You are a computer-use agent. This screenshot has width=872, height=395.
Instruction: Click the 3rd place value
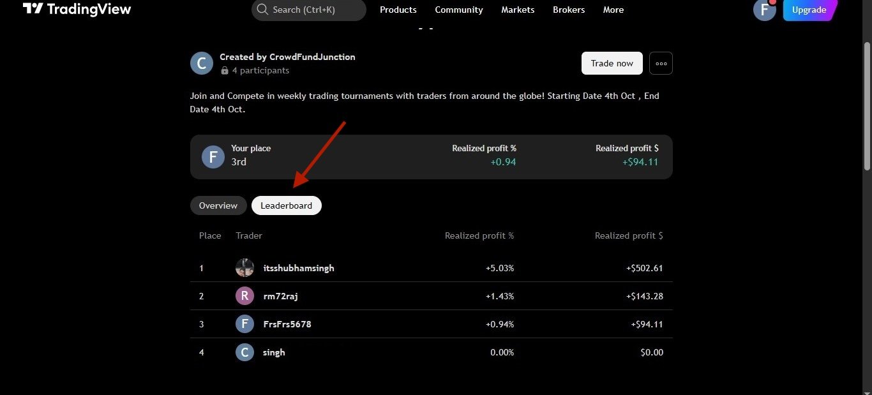click(x=239, y=162)
